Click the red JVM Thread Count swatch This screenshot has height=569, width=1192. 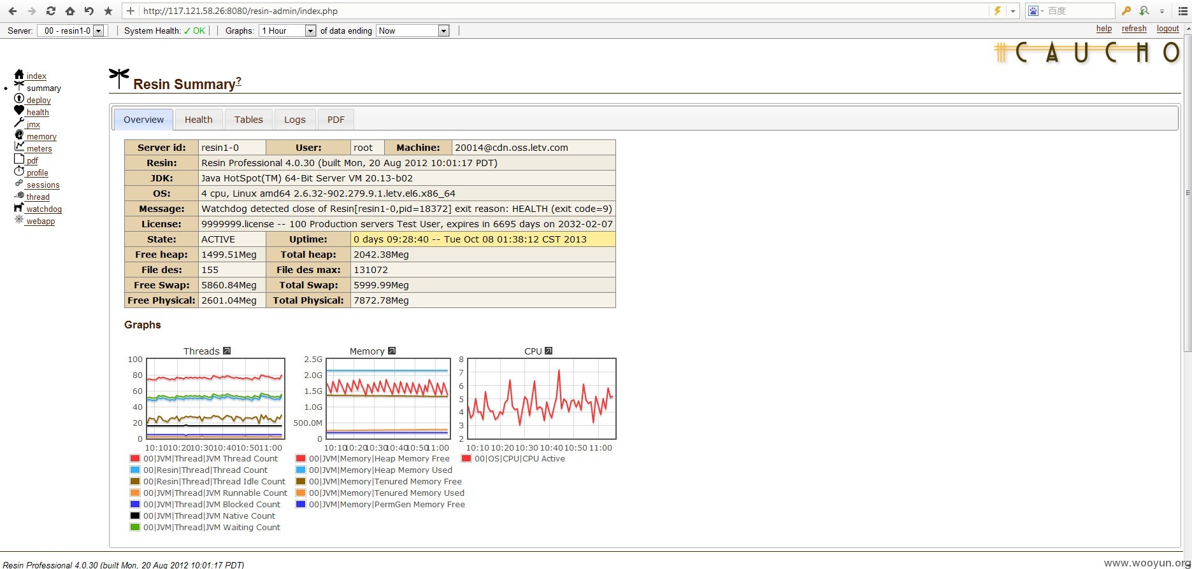point(135,458)
